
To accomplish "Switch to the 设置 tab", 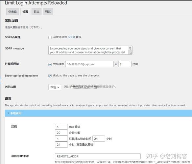I will [25, 11].
